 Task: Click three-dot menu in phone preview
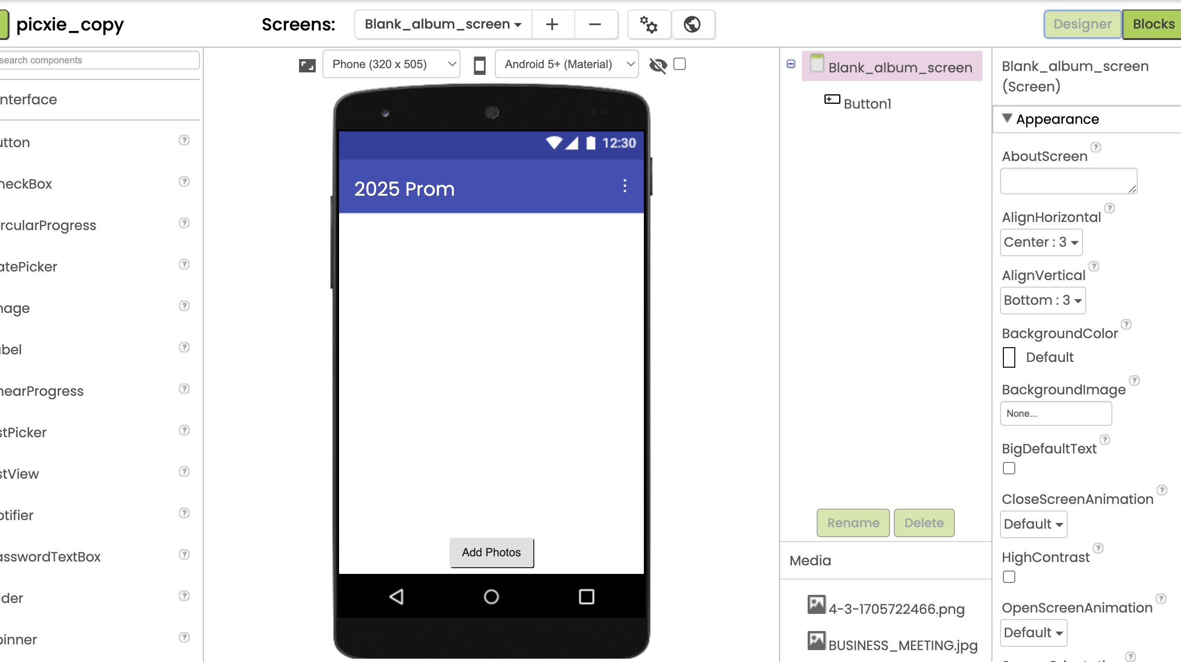coord(625,186)
